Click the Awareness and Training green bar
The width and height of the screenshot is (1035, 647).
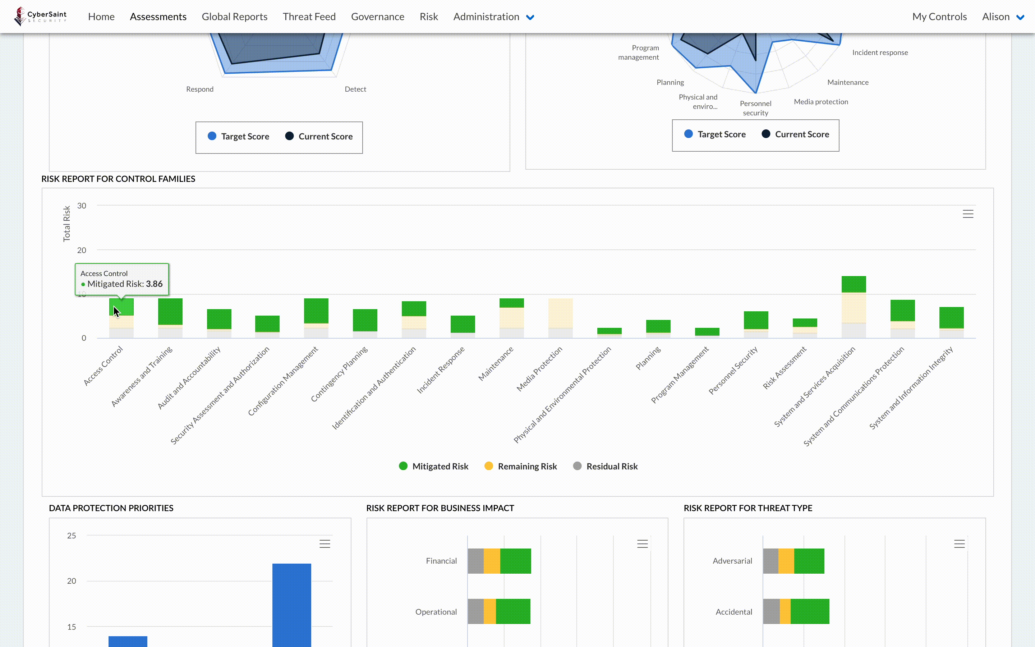[x=170, y=312]
